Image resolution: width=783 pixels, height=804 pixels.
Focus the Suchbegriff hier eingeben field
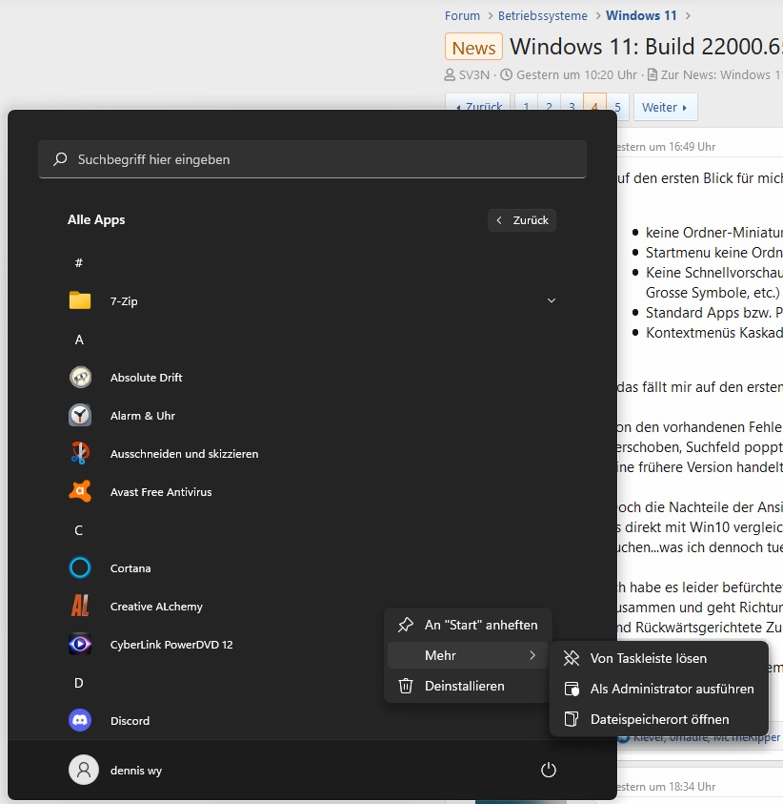312,159
